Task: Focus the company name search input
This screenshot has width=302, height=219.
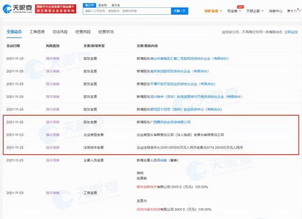Action: click(x=127, y=11)
